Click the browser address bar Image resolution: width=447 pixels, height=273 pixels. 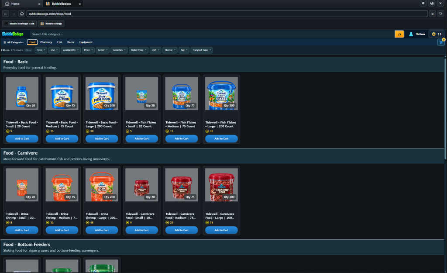(227, 14)
